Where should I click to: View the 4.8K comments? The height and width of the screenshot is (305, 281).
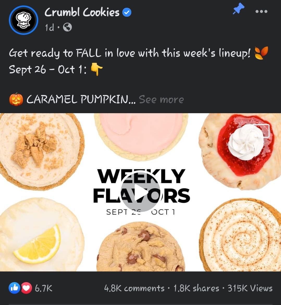134,288
